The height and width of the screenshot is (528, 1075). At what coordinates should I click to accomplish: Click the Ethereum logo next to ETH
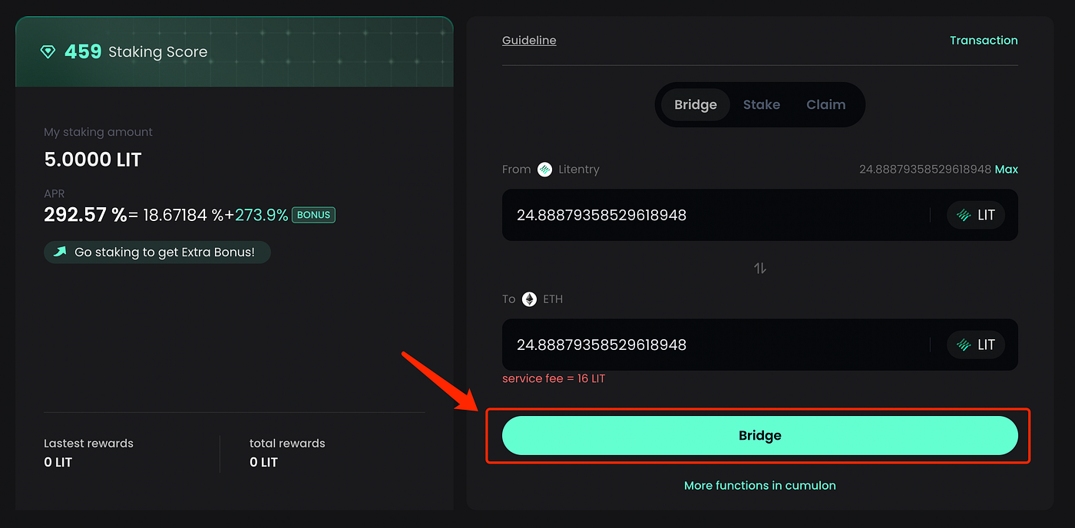[529, 299]
